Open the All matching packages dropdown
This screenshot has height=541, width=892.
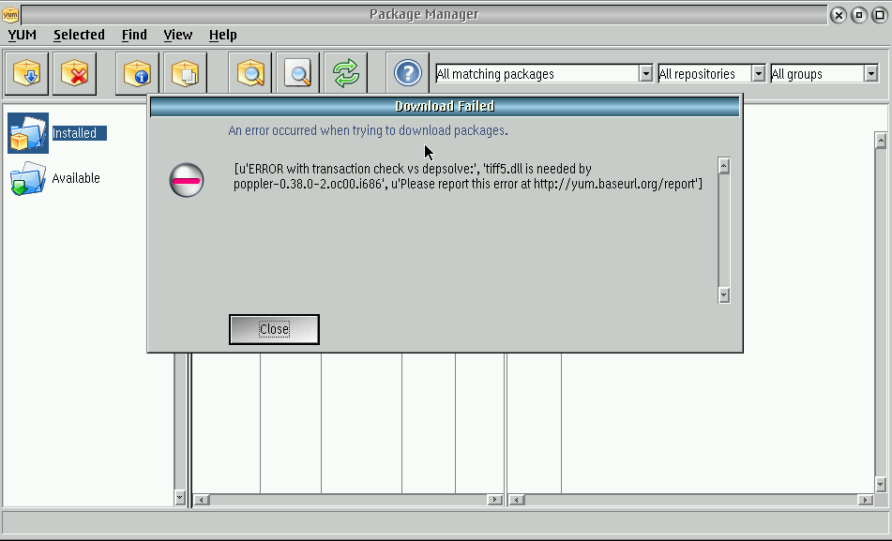click(647, 72)
